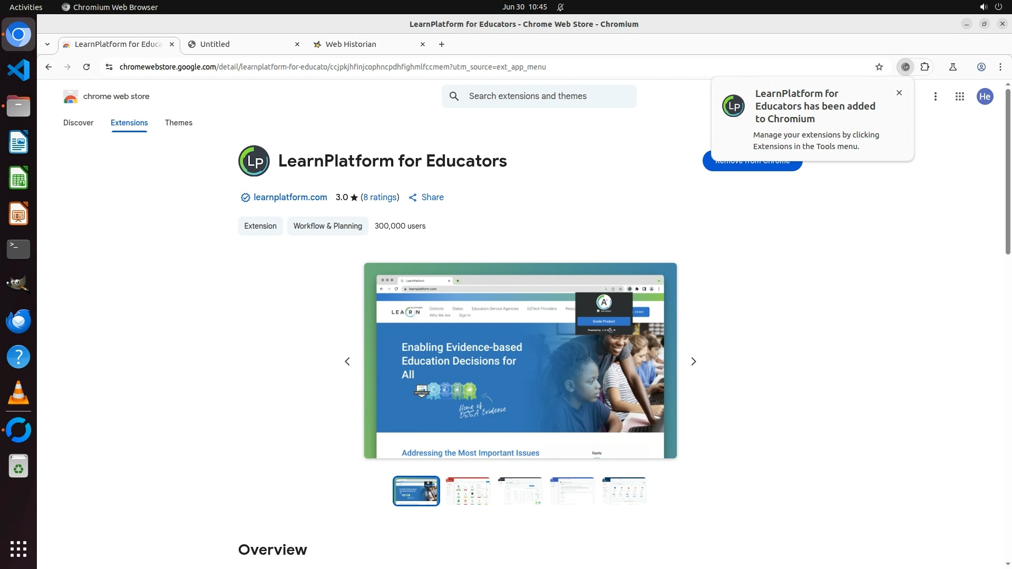Go to next screenshot with right chevron
The width and height of the screenshot is (1012, 569).
coord(693,361)
